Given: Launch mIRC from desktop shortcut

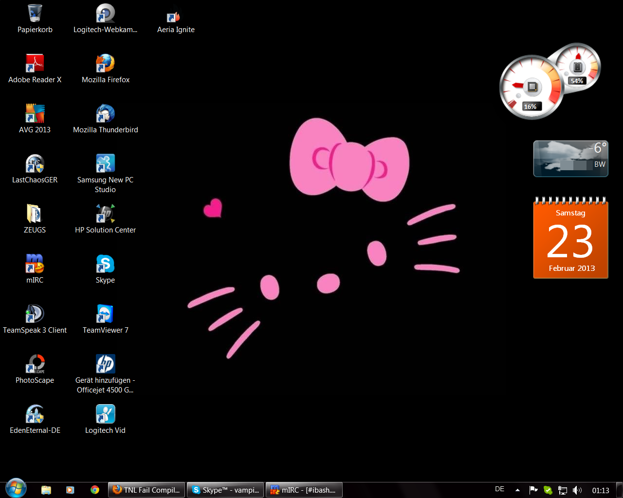Looking at the screenshot, I should (x=35, y=269).
